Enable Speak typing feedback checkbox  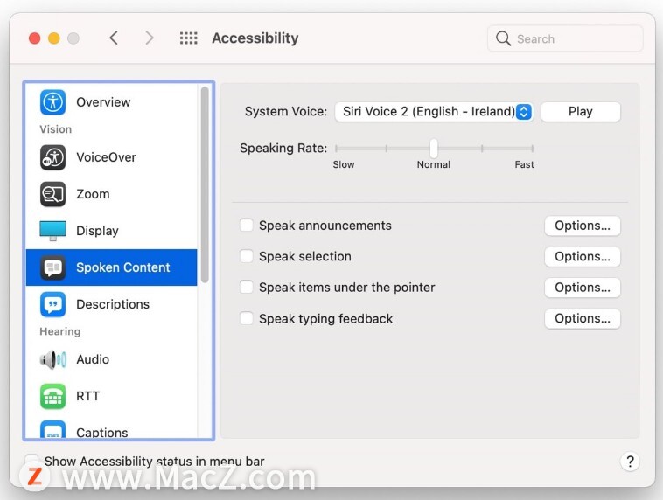247,318
